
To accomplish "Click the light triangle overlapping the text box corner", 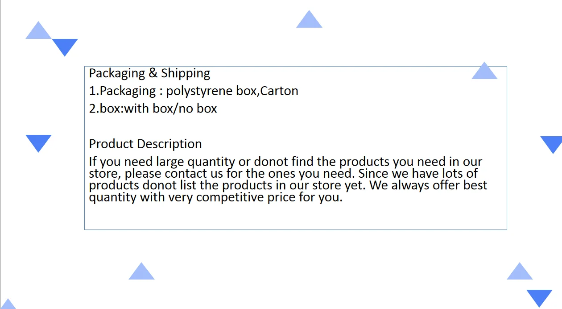I will pos(484,72).
